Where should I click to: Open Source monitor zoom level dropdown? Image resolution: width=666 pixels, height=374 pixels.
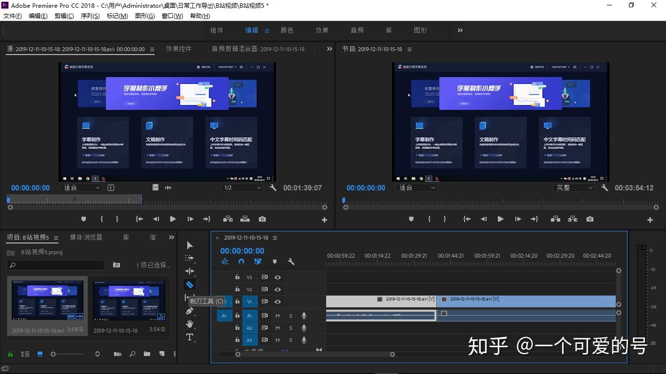coord(81,187)
